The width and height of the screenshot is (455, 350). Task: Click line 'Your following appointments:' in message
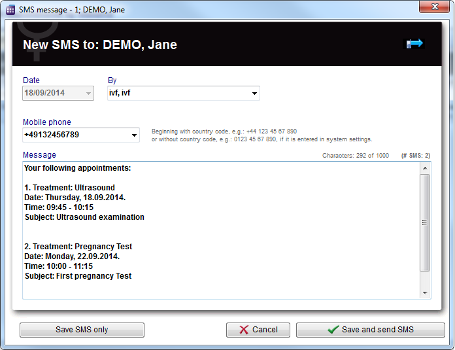[x=78, y=168]
